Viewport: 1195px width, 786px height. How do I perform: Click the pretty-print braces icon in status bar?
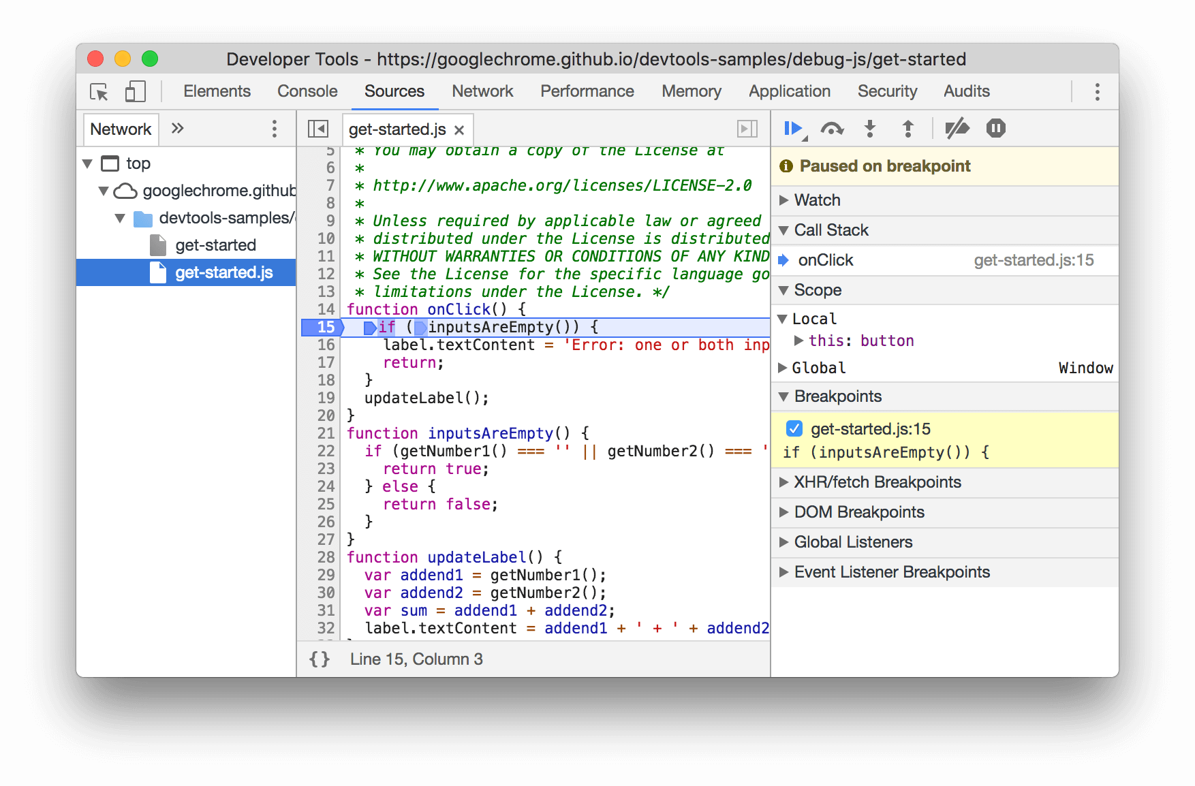point(318,659)
